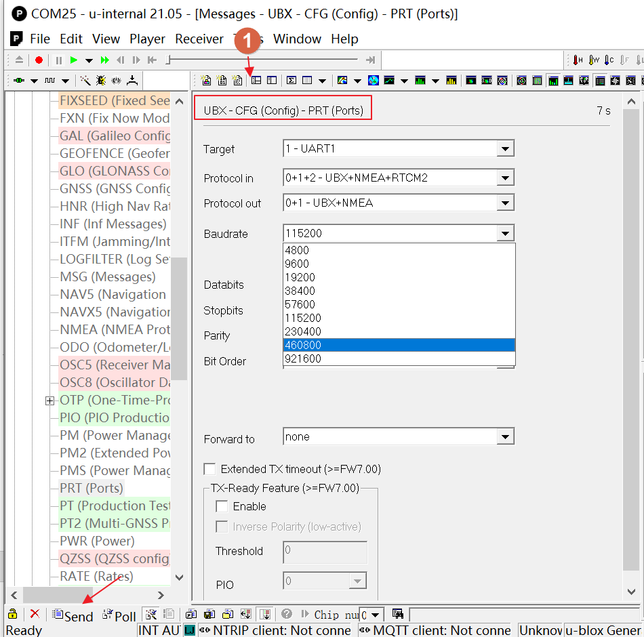Open the Player menu

(147, 39)
